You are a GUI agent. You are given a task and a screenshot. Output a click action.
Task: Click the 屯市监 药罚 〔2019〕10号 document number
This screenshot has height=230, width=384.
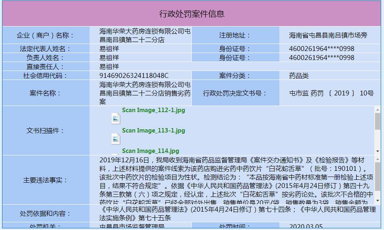[x=331, y=93]
